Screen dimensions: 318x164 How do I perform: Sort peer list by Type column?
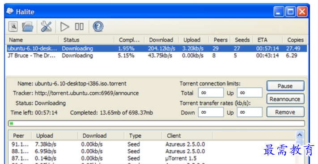tap(143, 135)
